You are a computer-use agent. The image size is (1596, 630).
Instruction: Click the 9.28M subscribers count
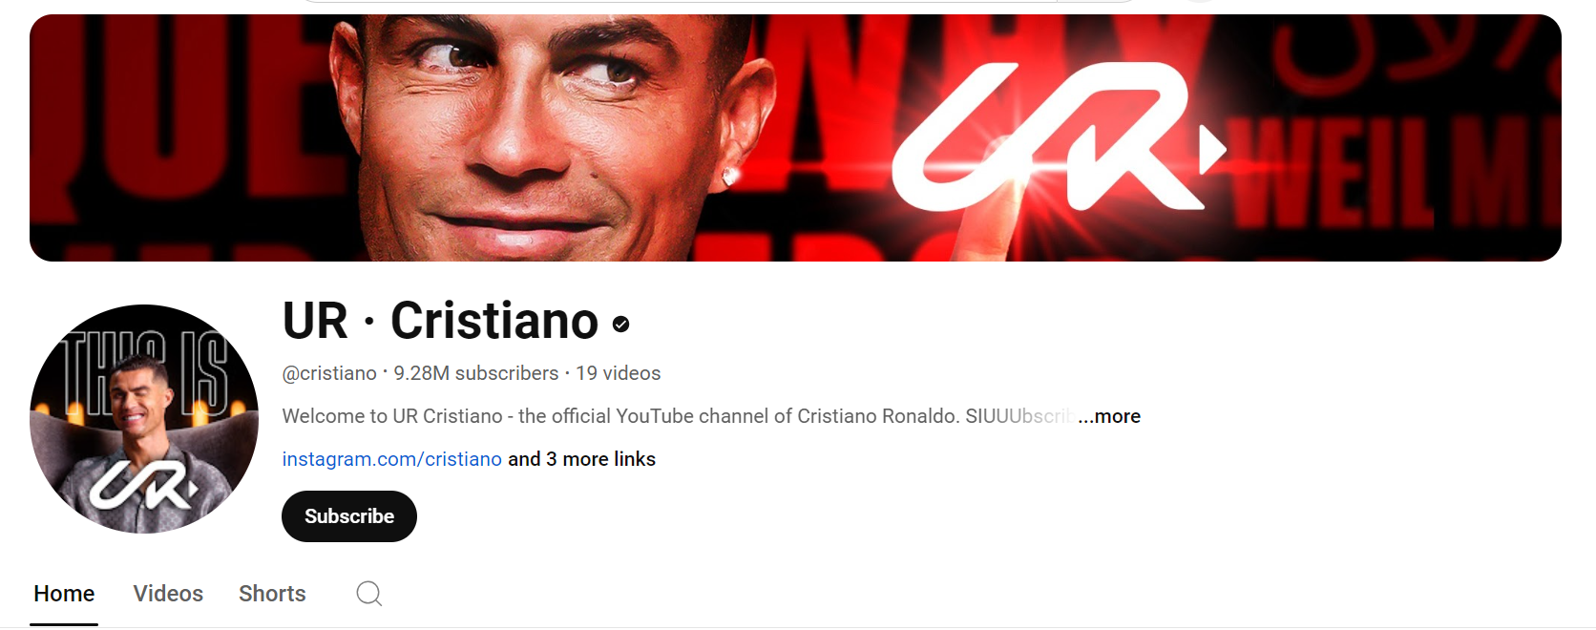click(476, 373)
